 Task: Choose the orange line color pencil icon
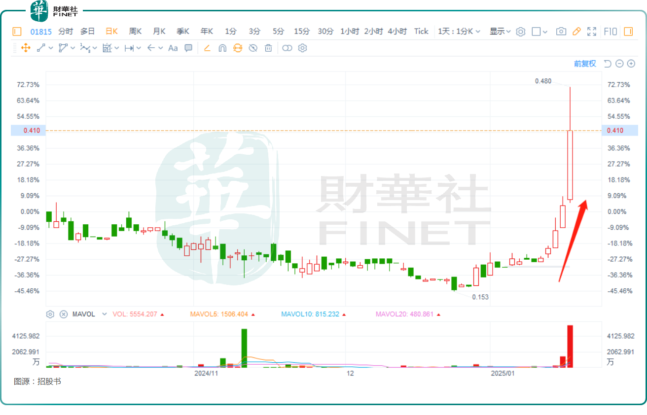207,48
